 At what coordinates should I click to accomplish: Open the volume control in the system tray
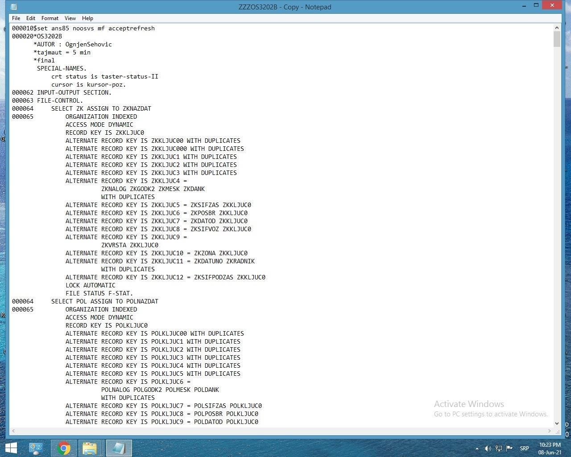tap(488, 449)
